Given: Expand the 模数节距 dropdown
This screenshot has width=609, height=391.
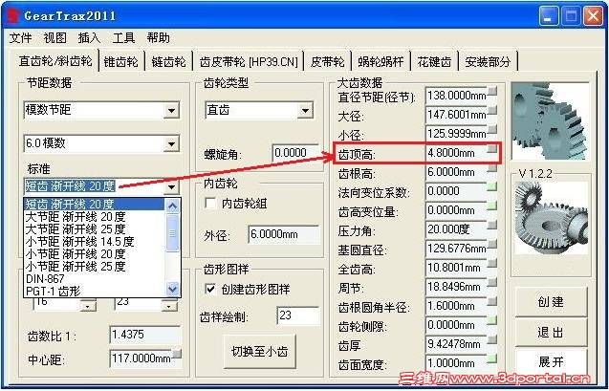Looking at the screenshot, I should click(x=171, y=111).
